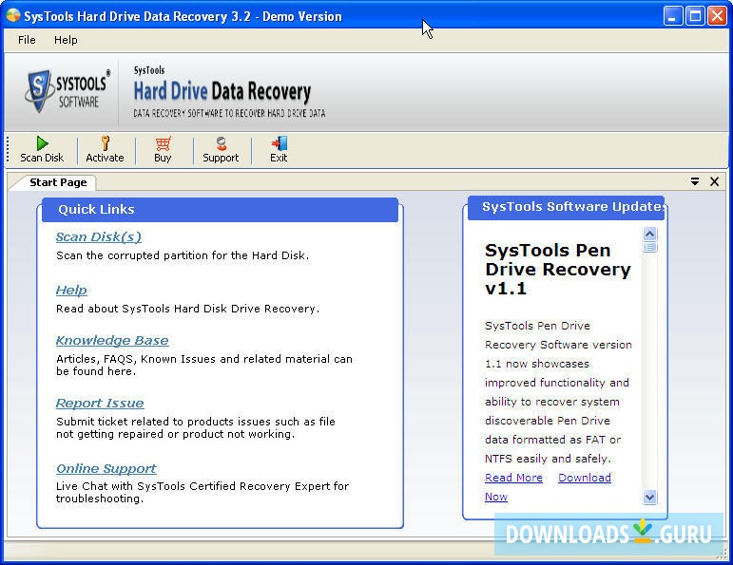Image resolution: width=733 pixels, height=565 pixels.
Task: Click the updates panel scrollbar thumb
Action: 649,247
